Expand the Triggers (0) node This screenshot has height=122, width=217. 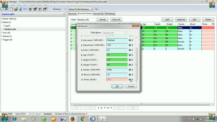2,40
